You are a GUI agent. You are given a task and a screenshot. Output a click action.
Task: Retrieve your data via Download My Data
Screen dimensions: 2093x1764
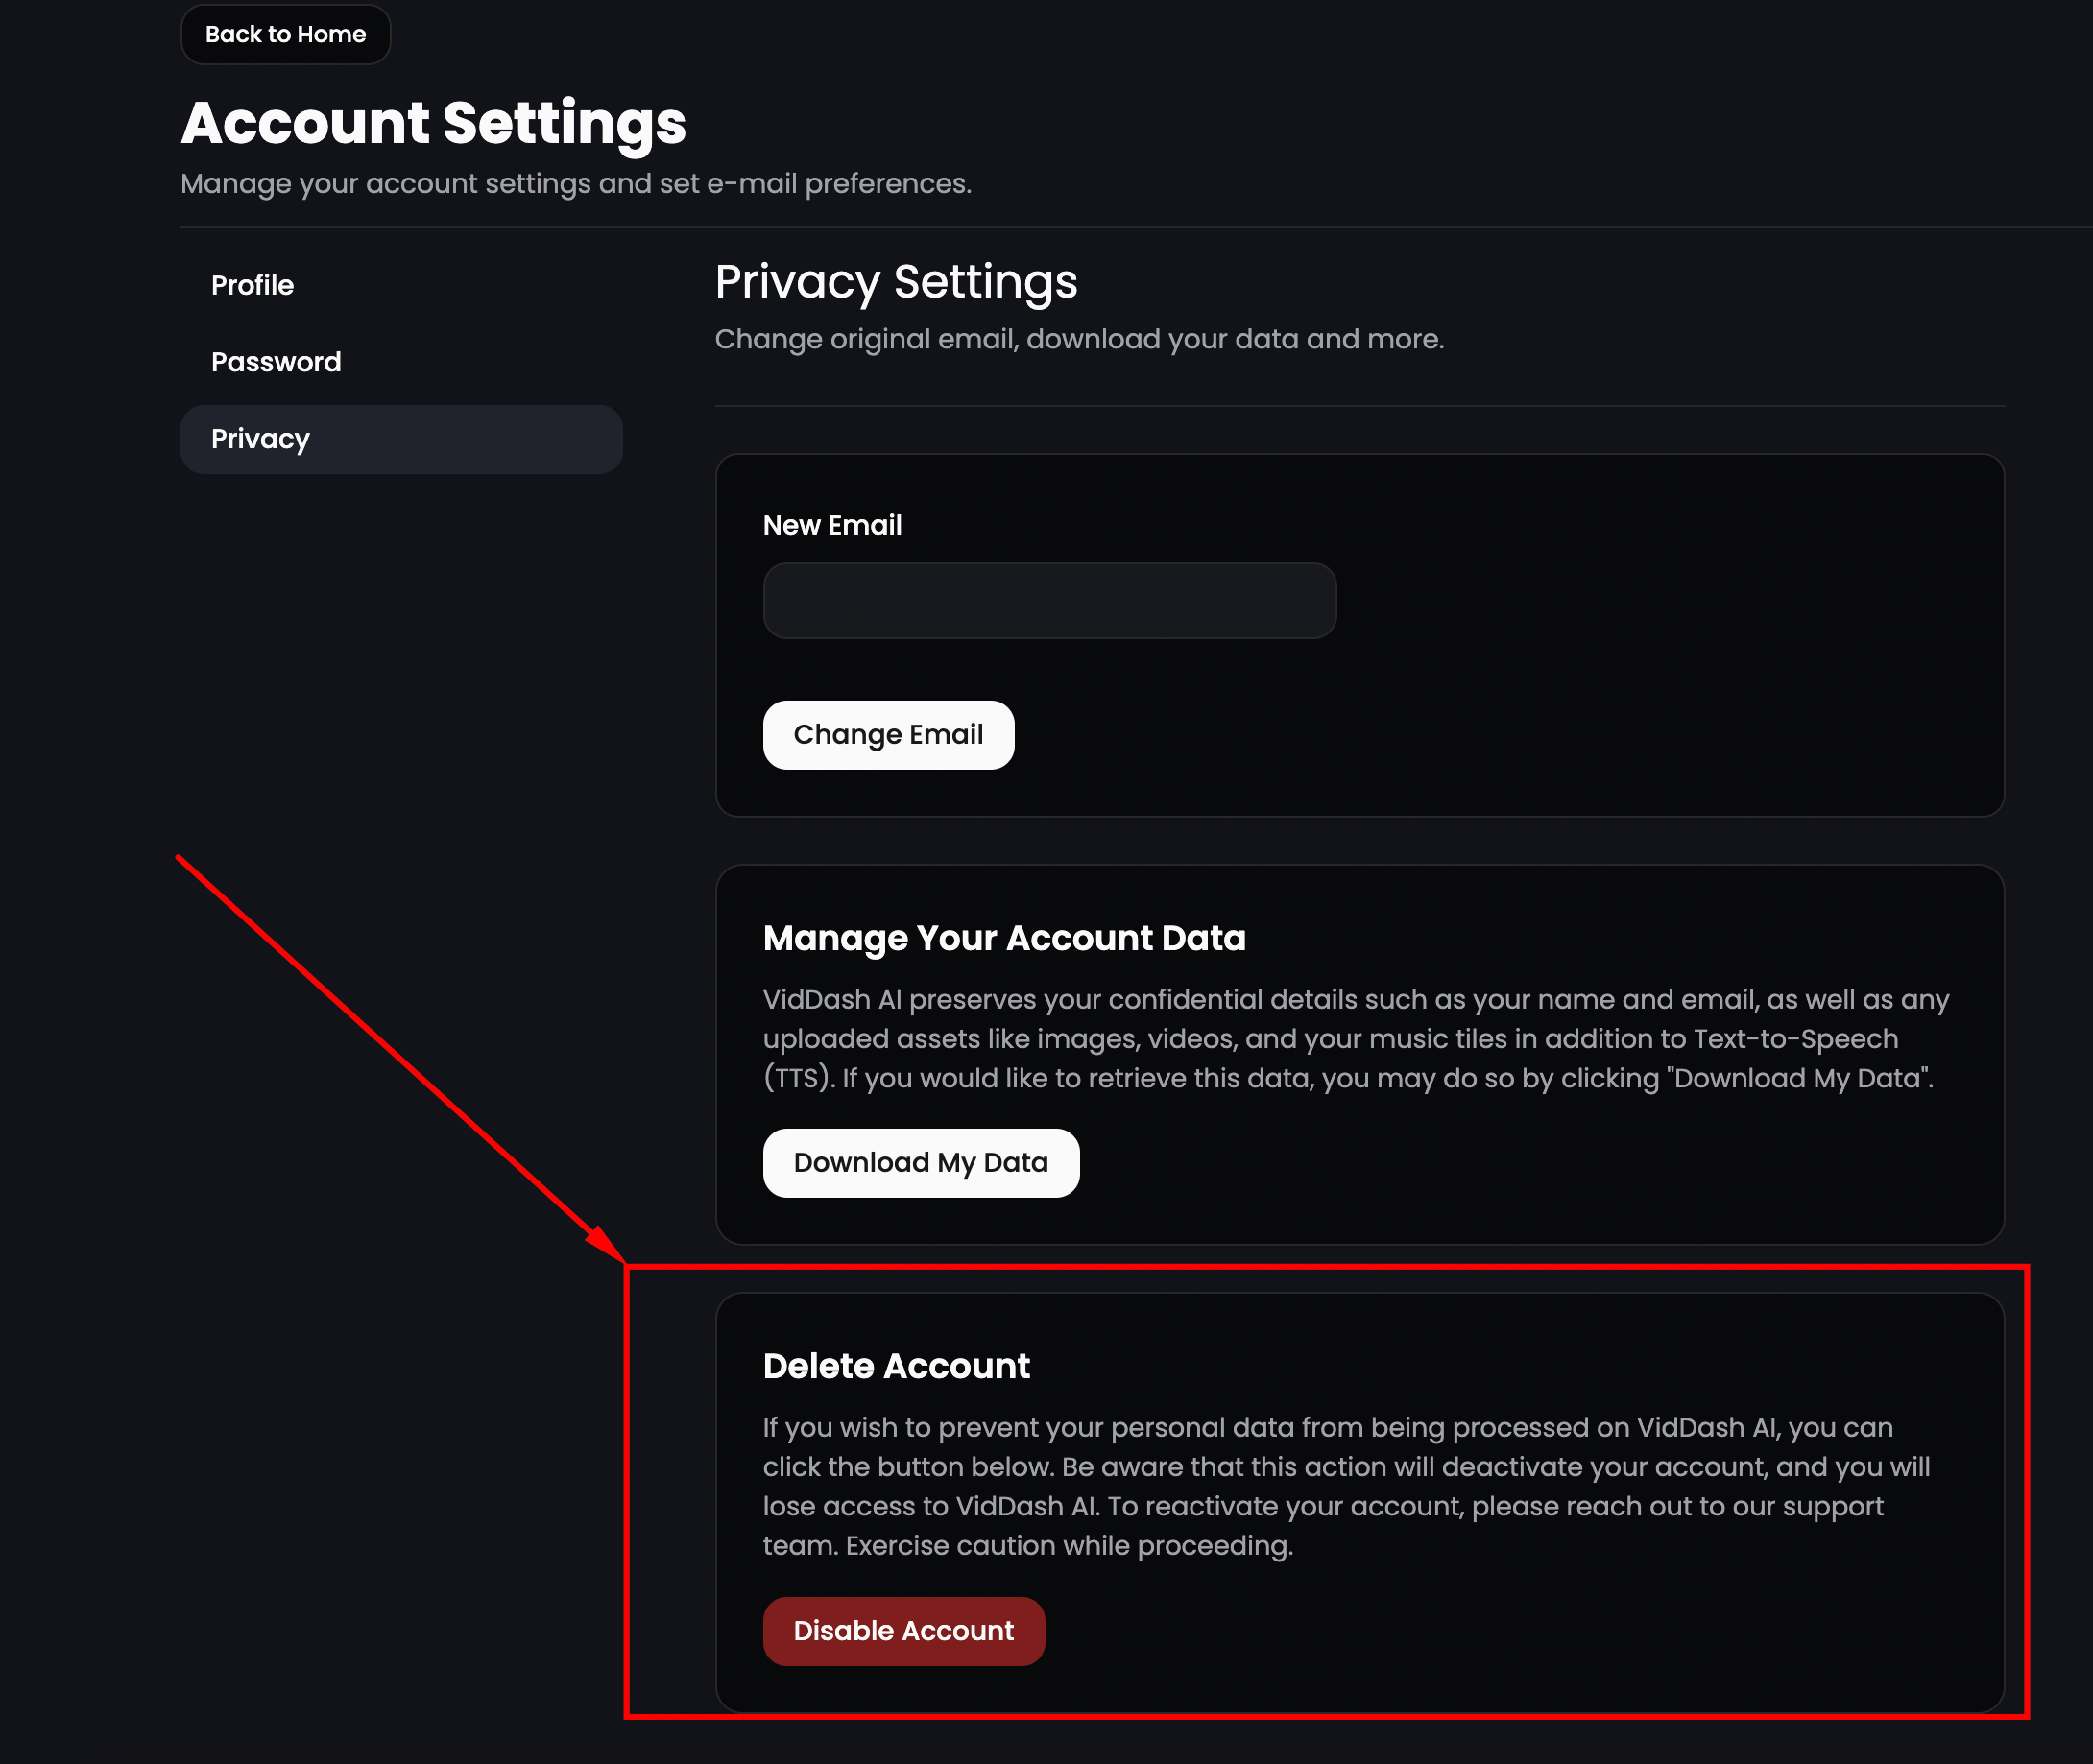click(x=921, y=1162)
